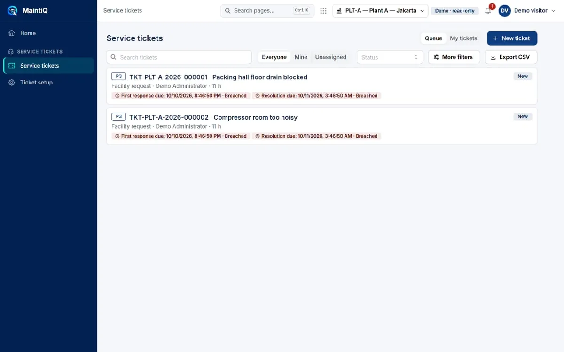Click P3 badge on ticket 000001
Viewport: 564px width, 352px height.
(x=119, y=76)
